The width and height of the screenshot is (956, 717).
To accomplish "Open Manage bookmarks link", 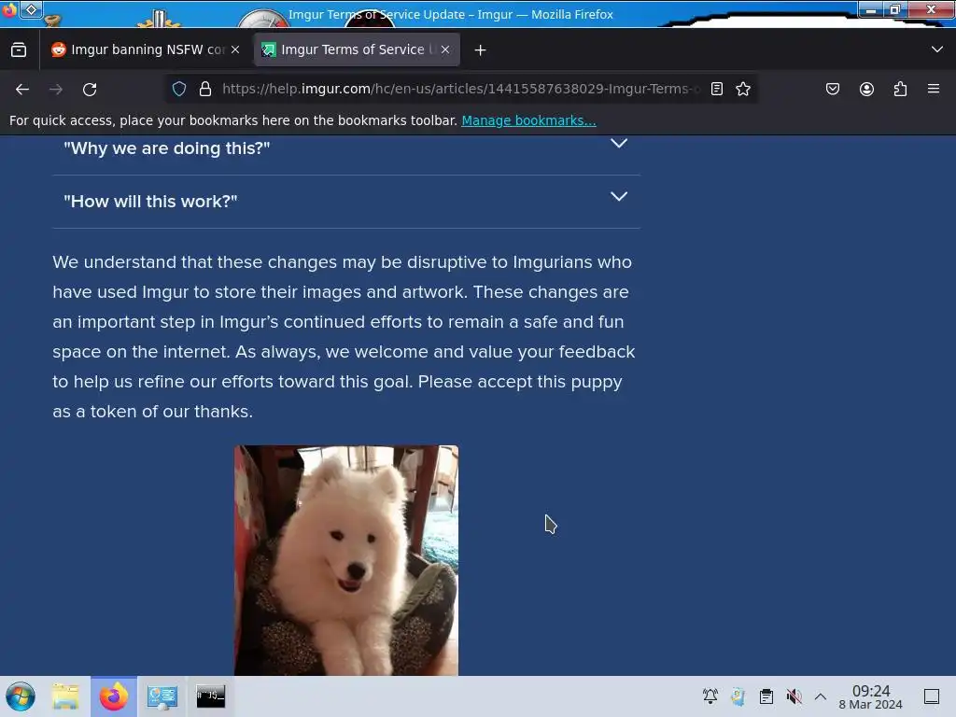I will click(x=528, y=120).
